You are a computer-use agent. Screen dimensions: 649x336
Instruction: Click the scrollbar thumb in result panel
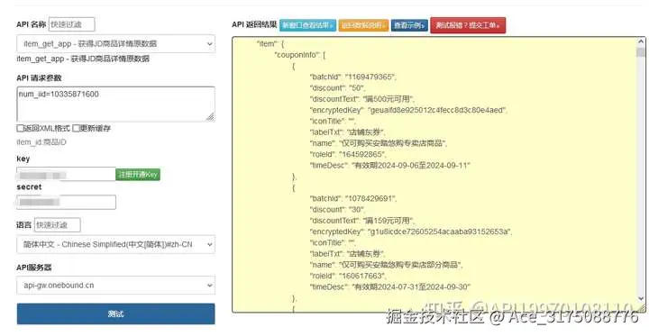pyautogui.click(x=641, y=52)
